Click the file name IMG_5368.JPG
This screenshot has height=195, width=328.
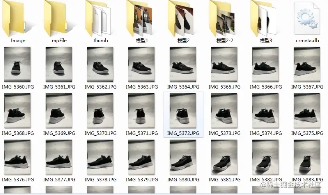click(18, 133)
